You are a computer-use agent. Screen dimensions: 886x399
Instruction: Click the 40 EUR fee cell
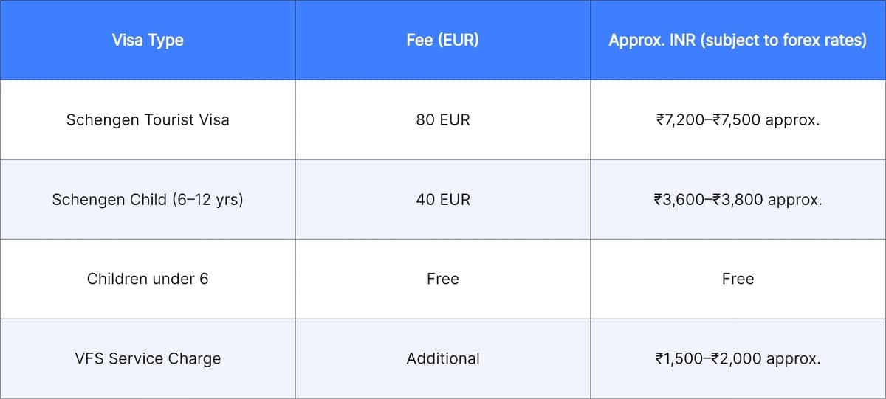point(442,199)
